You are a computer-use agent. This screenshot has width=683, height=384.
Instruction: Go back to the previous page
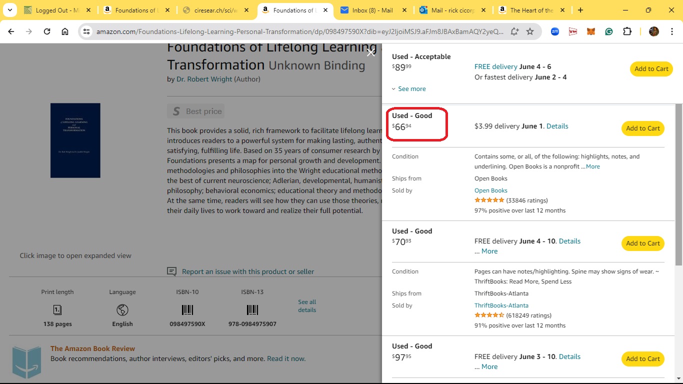click(11, 31)
